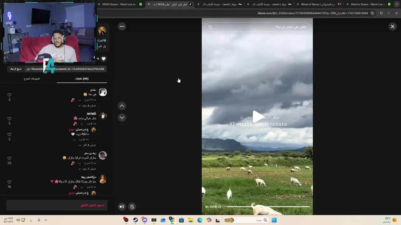Show hidden system tray icons
The height and width of the screenshot is (225, 401).
click(46, 220)
